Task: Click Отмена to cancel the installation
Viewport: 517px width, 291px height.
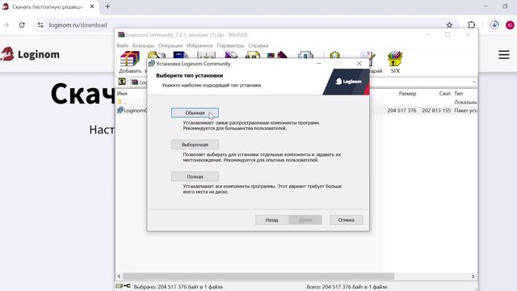Action: click(347, 220)
